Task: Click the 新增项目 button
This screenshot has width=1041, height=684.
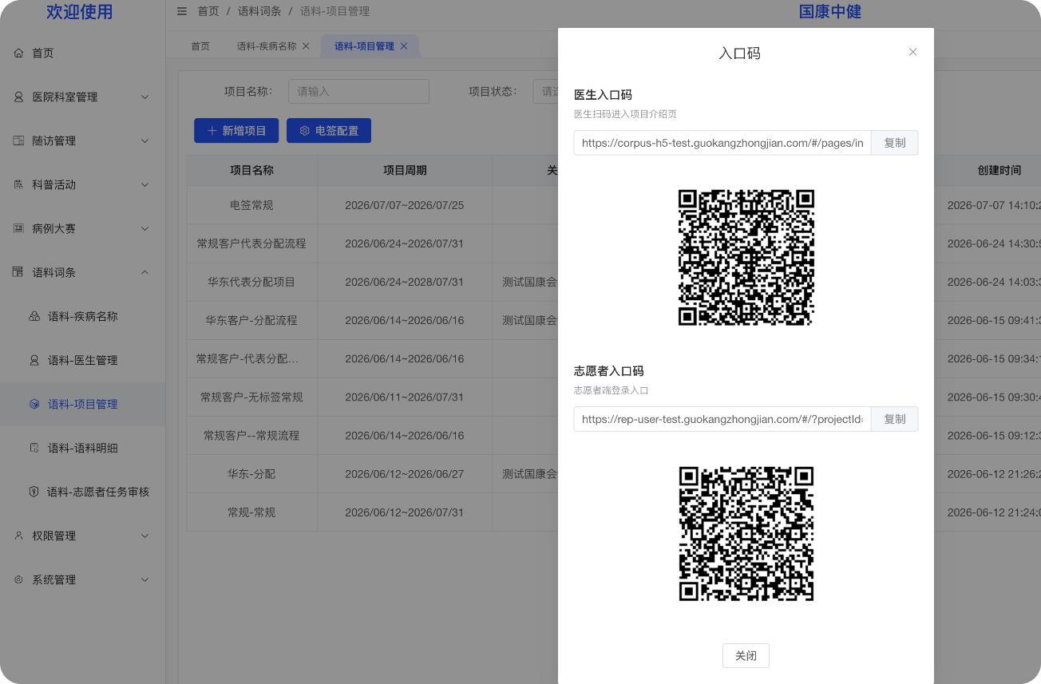Action: 236,130
